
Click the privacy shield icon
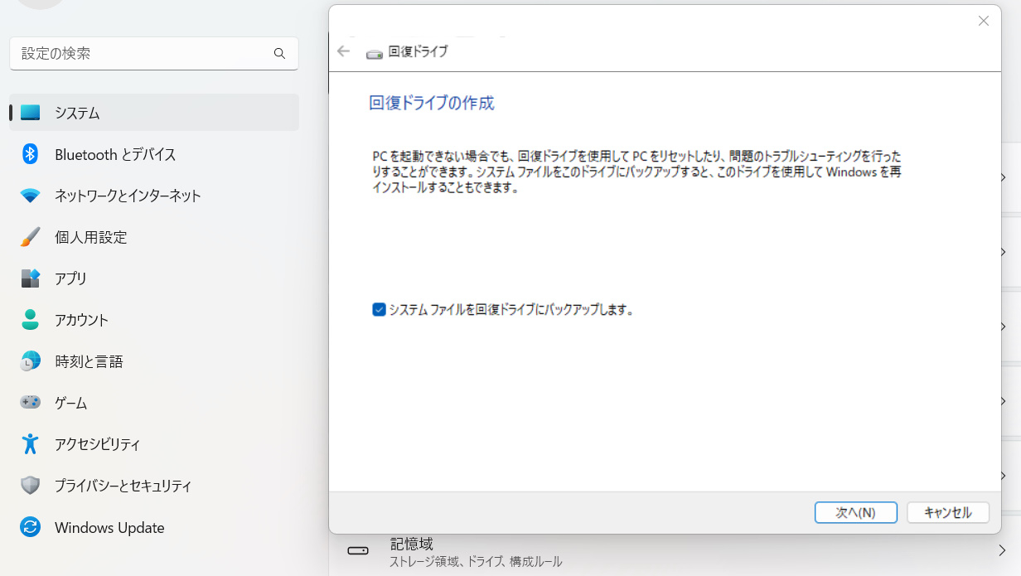[31, 486]
